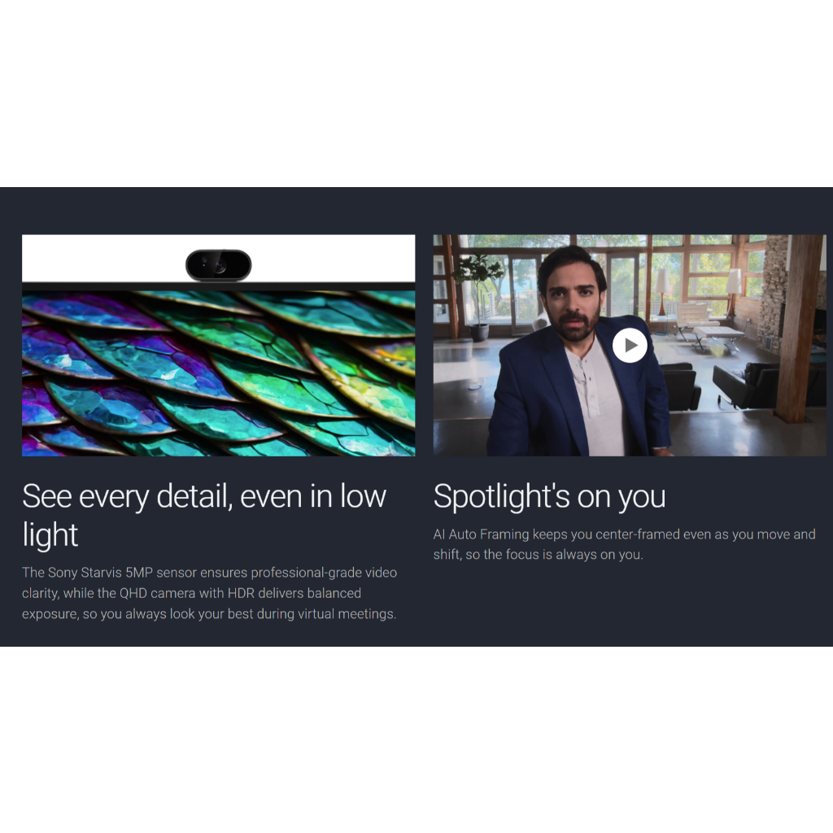Click the "AI Auto Framing" phrase
The width and height of the screenshot is (833, 833).
click(x=482, y=534)
